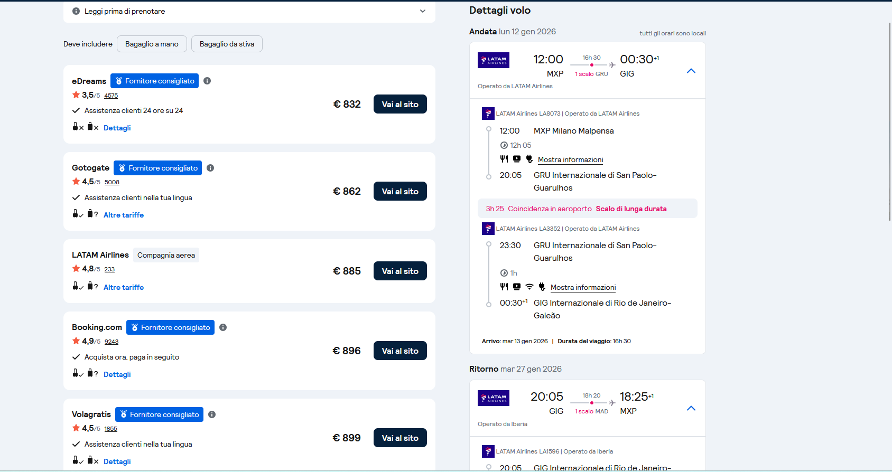Viewport: 892px width, 472px height.
Task: Open the 9243 reviews count for Booking.com
Action: pos(111,342)
